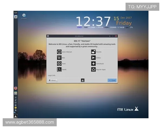The image size is (162, 129).
Task: Open the Tweak icon
Action: click(59, 70)
